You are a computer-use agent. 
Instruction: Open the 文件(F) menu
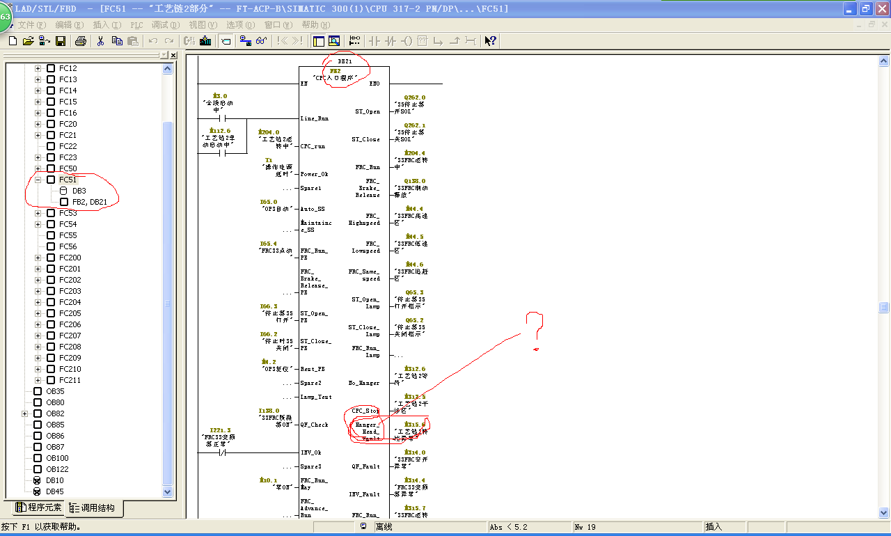(31, 24)
